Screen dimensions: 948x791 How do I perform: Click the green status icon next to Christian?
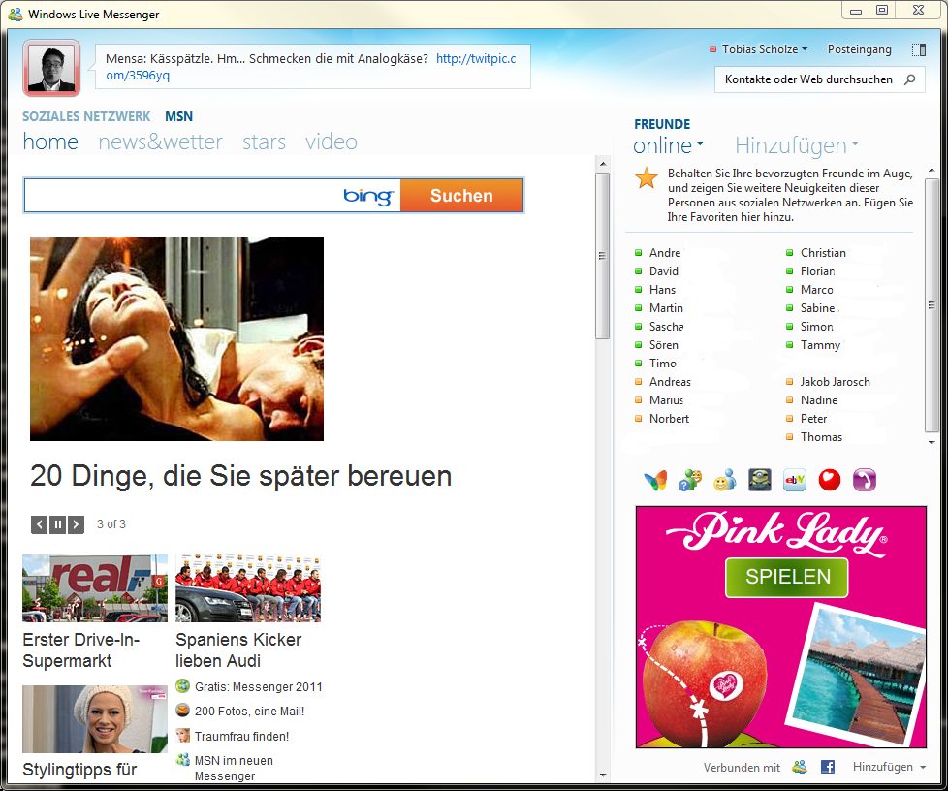789,253
